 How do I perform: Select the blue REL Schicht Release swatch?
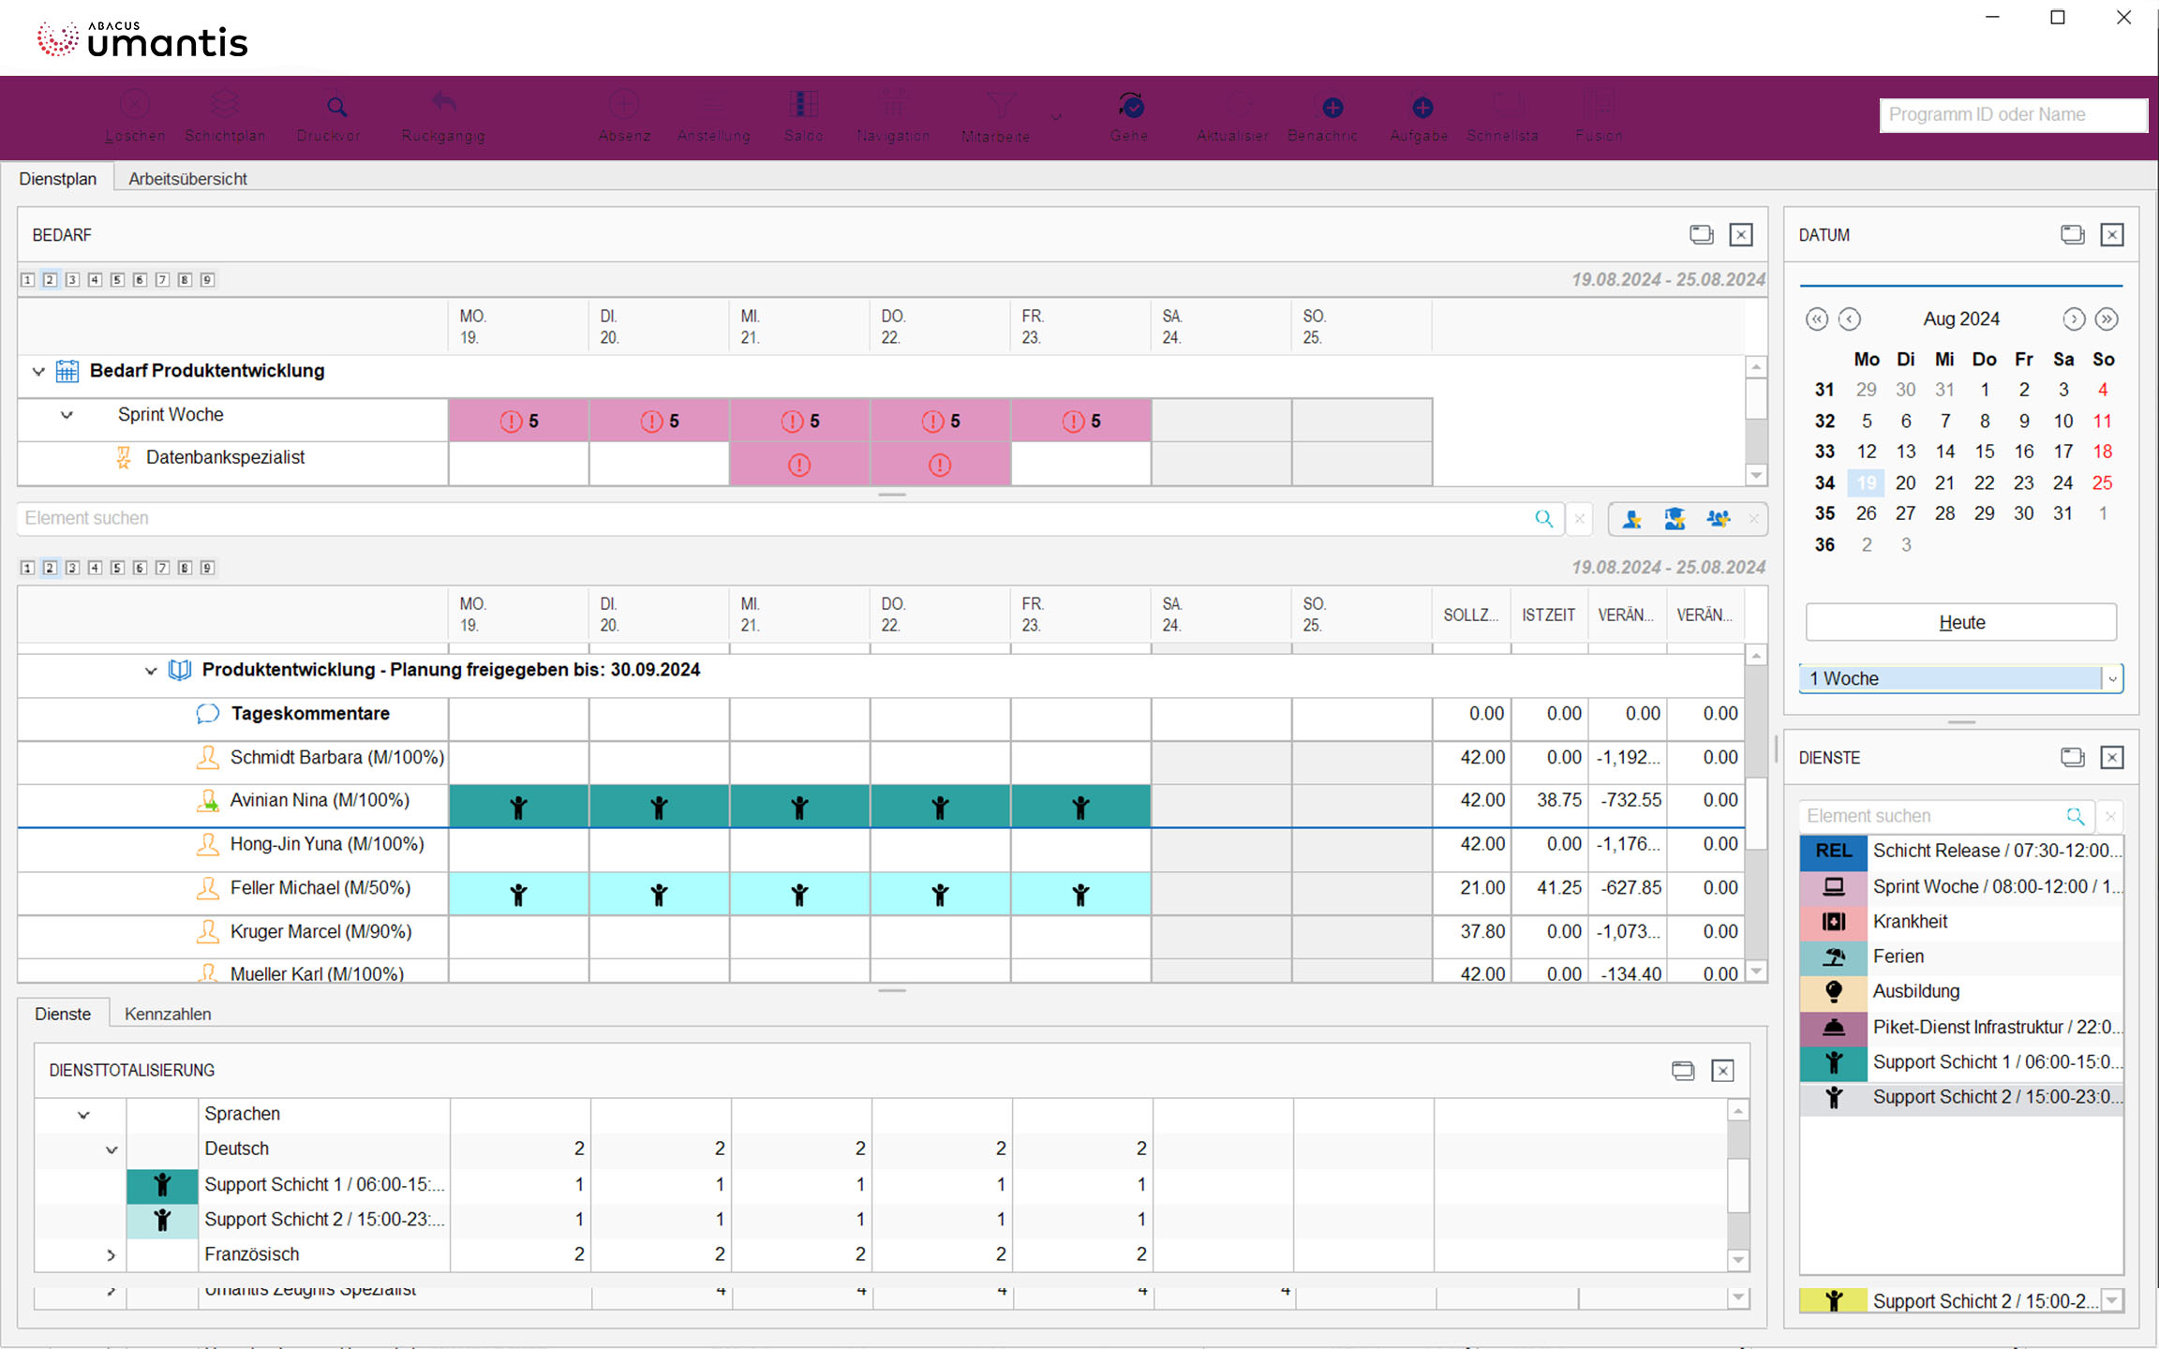click(1833, 851)
